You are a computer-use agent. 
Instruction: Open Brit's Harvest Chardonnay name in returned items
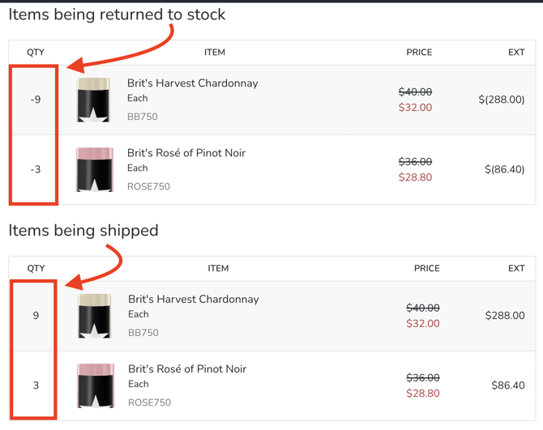(x=192, y=83)
